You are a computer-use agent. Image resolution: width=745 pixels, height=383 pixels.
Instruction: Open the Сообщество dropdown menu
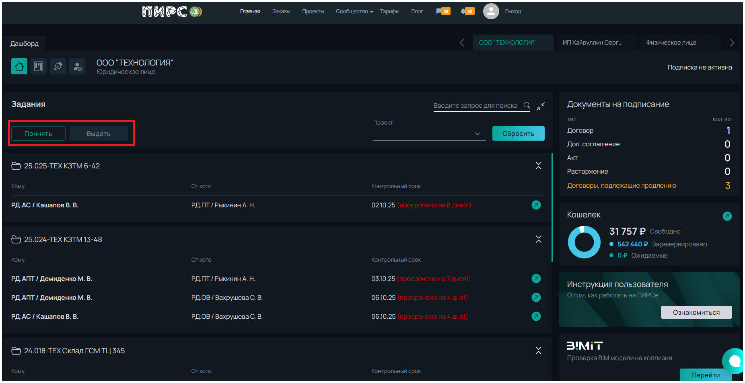(x=354, y=11)
